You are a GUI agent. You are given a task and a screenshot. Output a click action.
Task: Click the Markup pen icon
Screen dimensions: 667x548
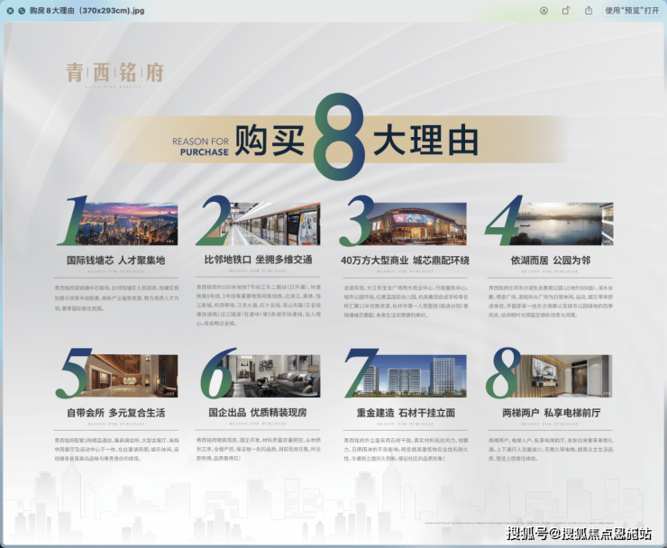click(x=544, y=11)
